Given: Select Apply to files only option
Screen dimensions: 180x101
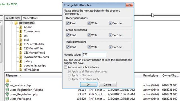Looking at the screenshot, I should click(69, 75).
